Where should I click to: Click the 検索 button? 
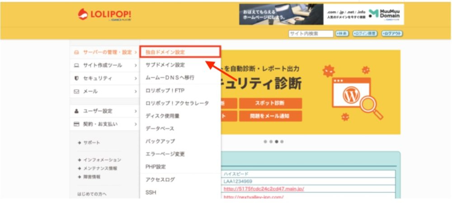pos(342,34)
